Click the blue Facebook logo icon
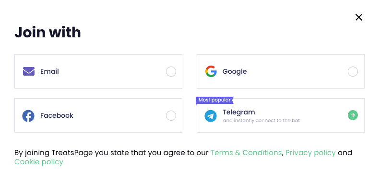The image size is (379, 191). pos(28,116)
